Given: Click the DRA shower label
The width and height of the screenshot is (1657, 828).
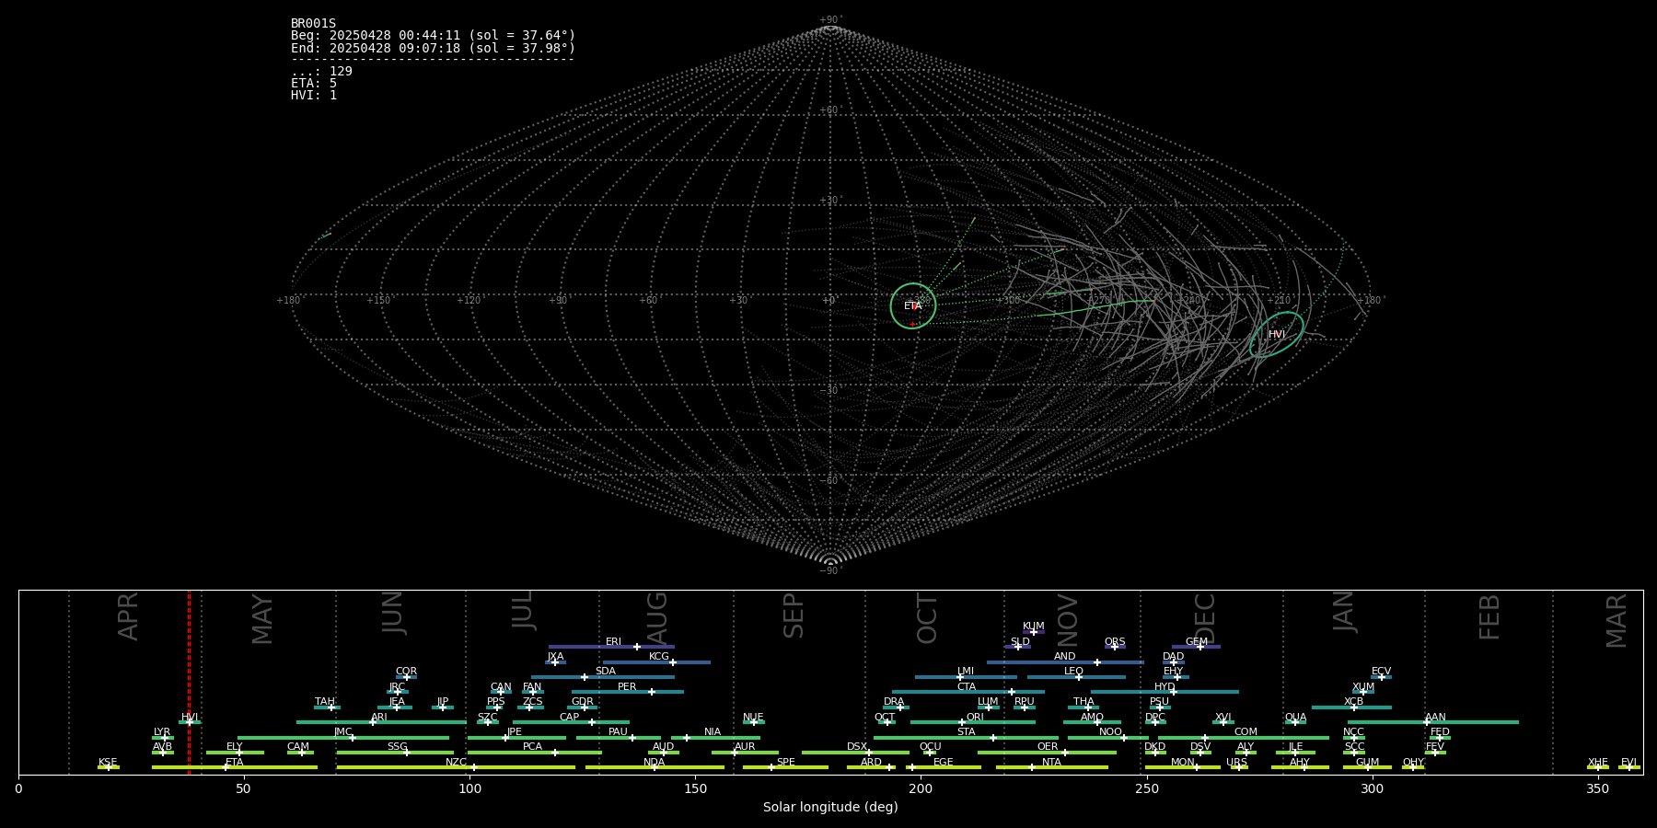Looking at the screenshot, I should coord(894,702).
